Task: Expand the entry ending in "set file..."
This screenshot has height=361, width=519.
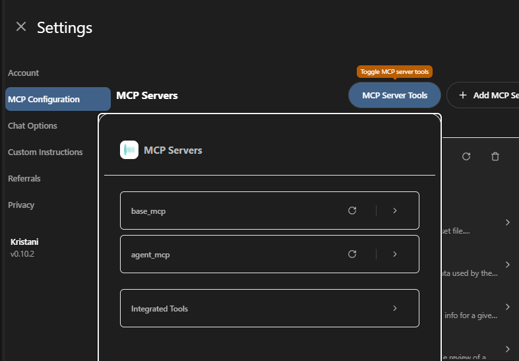Action: tap(507, 222)
